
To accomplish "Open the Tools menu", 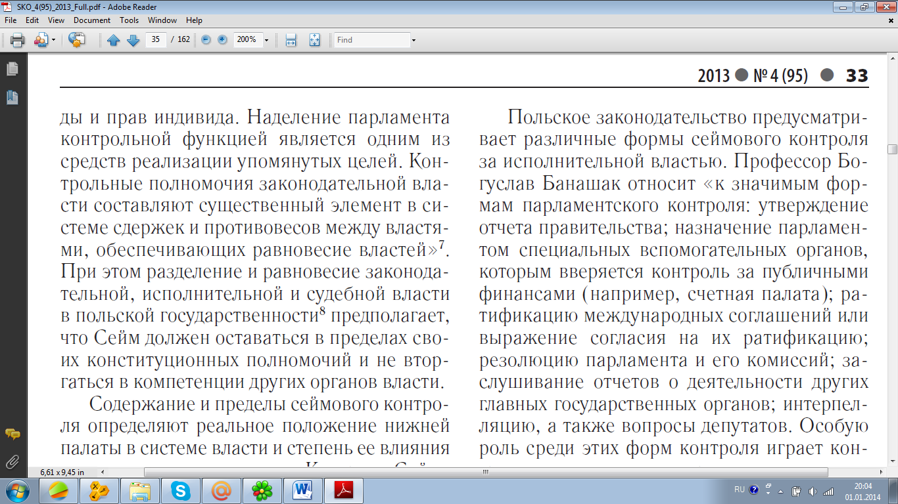I will coord(129,20).
